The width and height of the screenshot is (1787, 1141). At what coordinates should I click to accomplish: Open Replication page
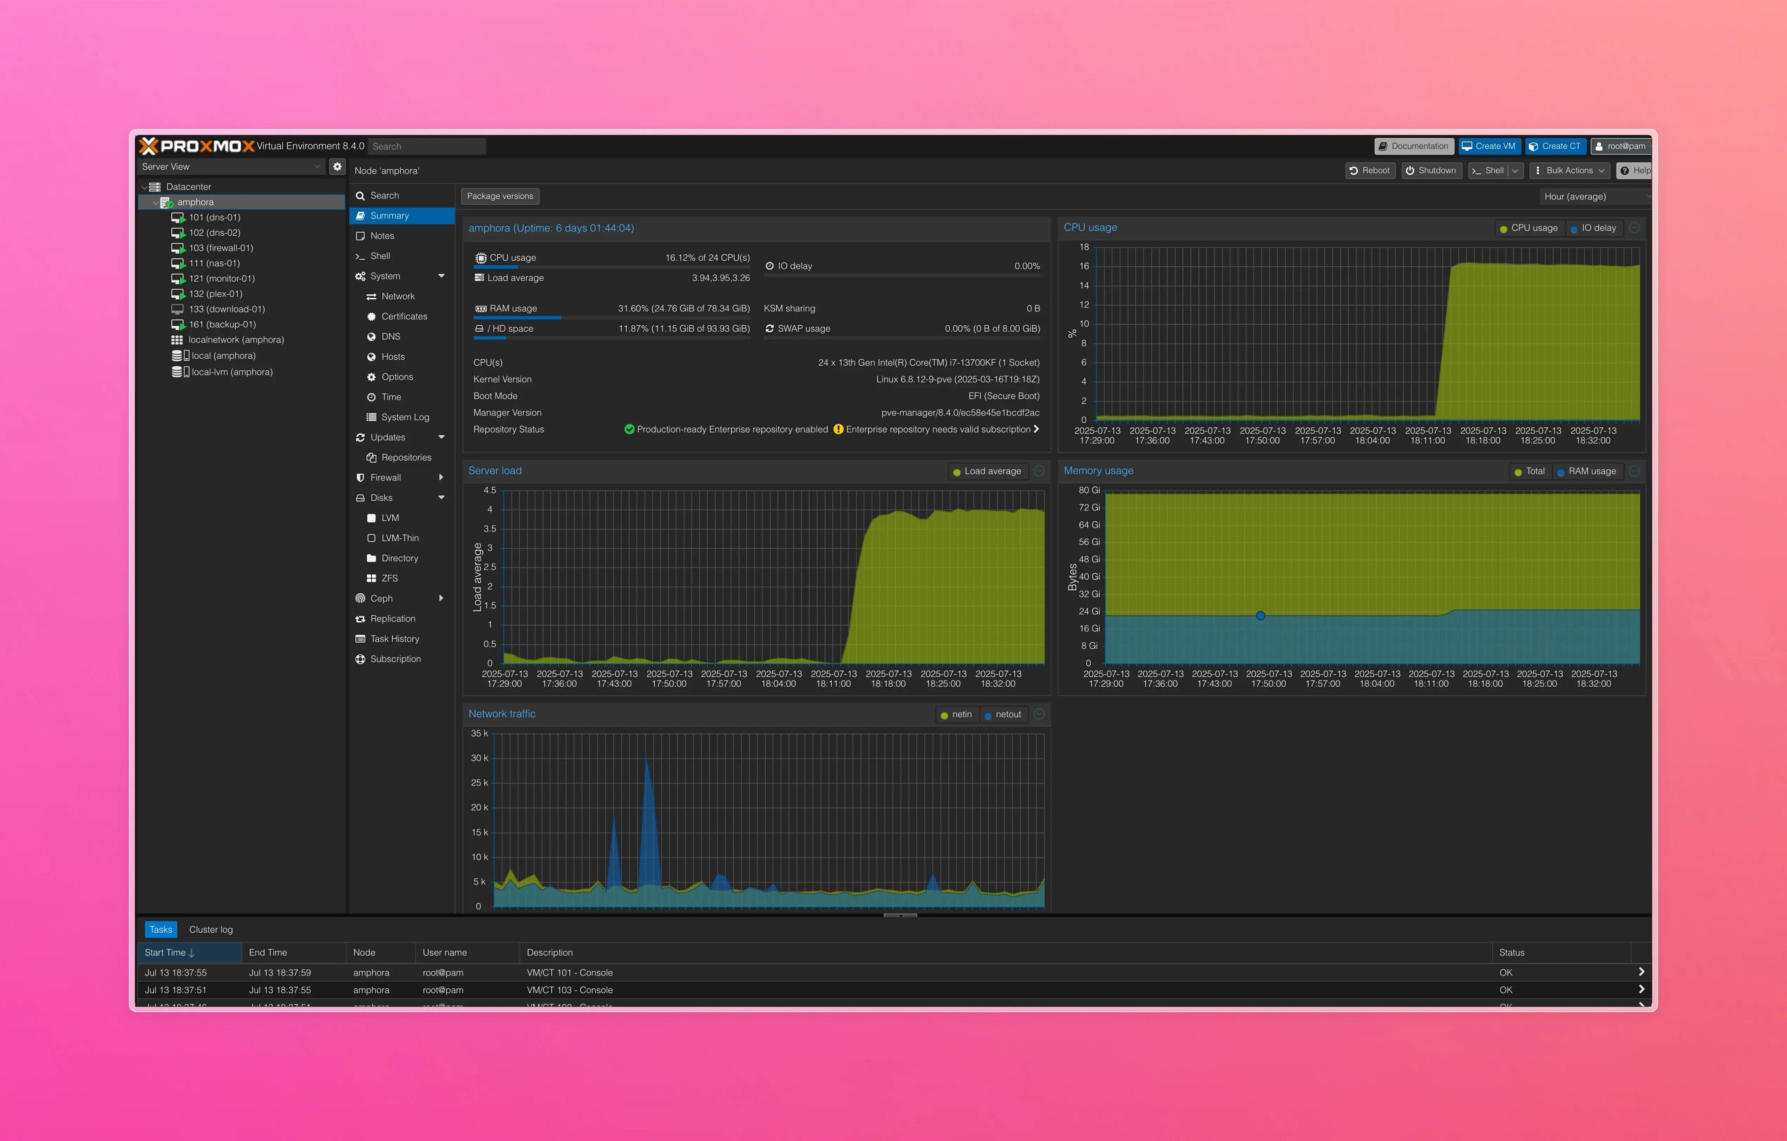pyautogui.click(x=401, y=618)
